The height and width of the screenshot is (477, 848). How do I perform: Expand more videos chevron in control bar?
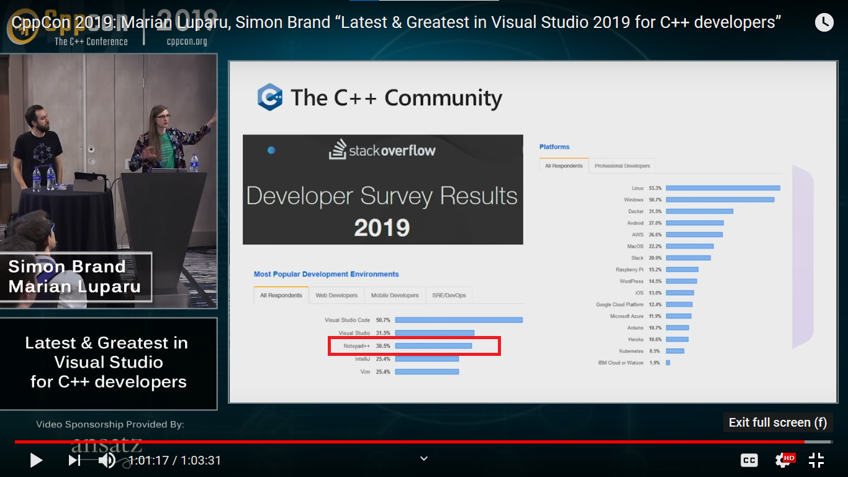tap(424, 458)
